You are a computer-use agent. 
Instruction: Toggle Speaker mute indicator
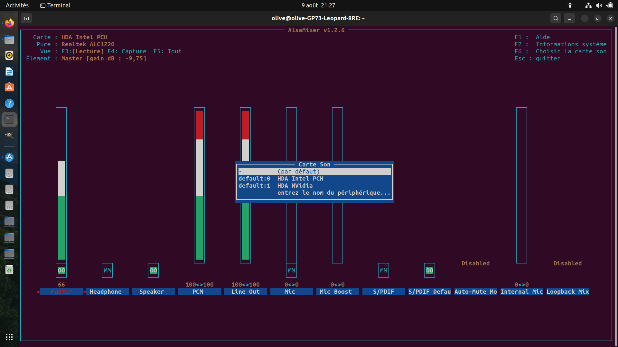[x=153, y=270]
